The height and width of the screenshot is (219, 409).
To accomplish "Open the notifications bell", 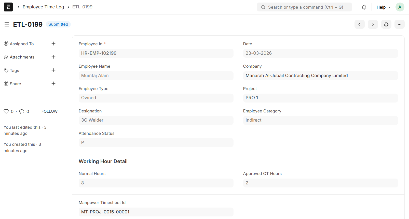I will tap(364, 7).
